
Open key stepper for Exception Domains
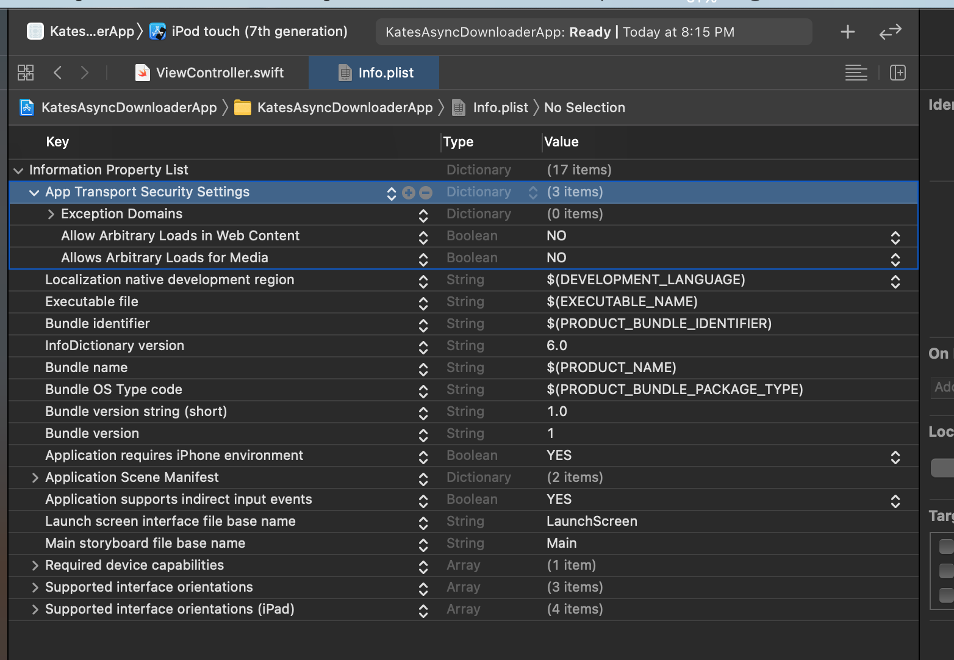pyautogui.click(x=423, y=215)
